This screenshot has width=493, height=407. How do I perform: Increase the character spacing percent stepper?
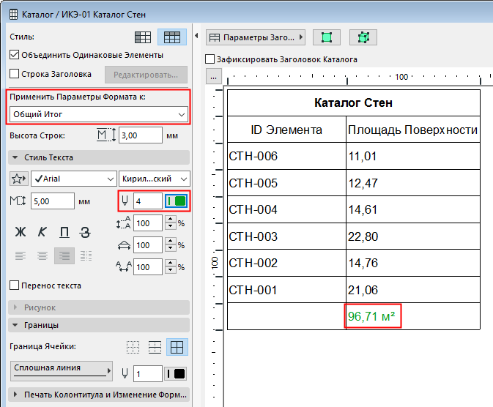(171, 264)
